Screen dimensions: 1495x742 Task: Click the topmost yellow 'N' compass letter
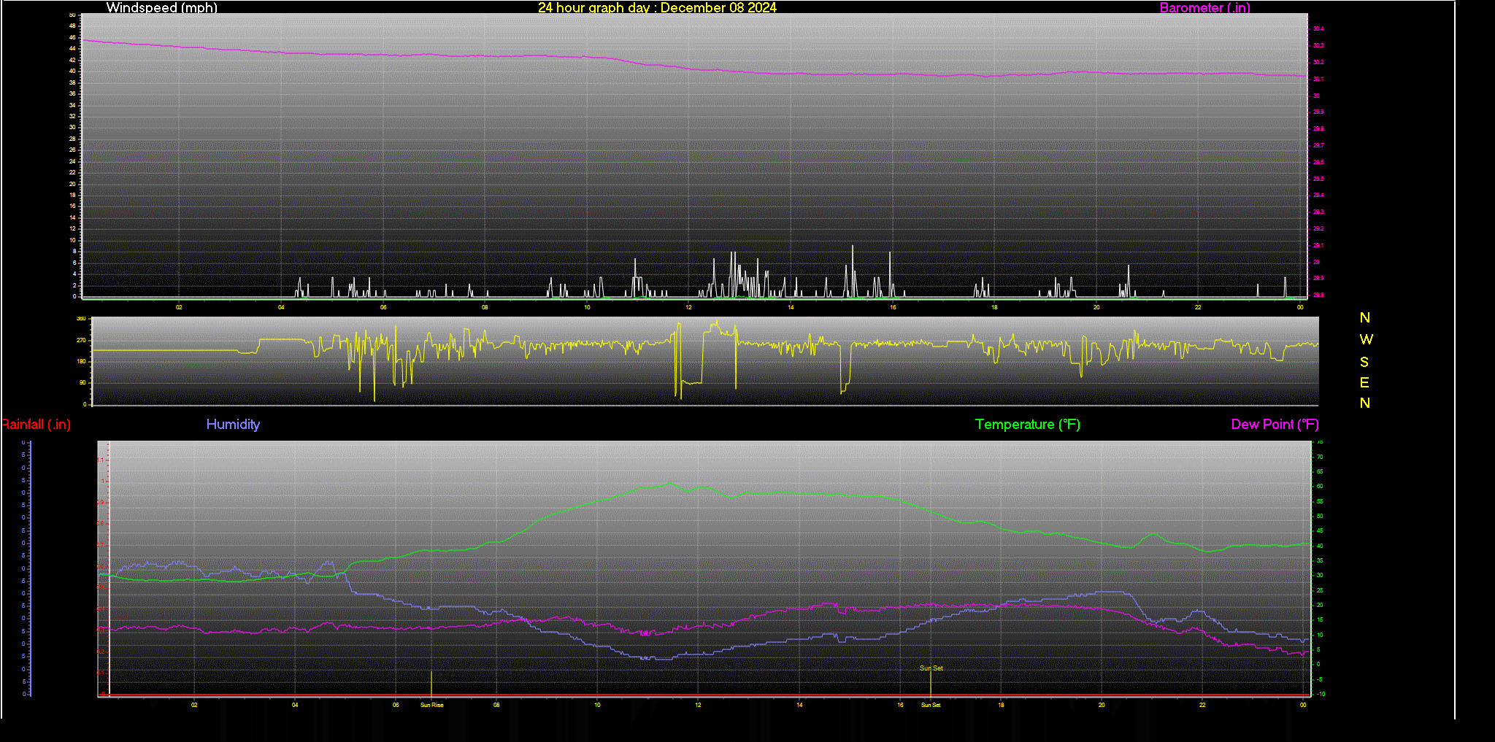point(1364,317)
